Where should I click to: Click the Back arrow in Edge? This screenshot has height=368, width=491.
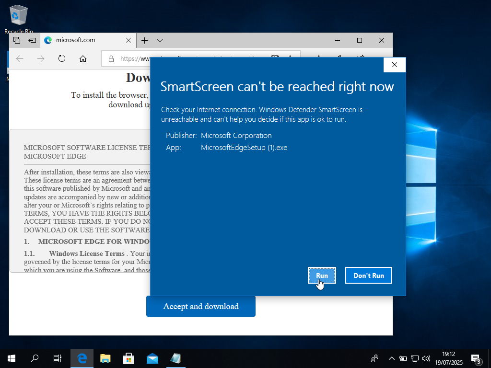tap(19, 58)
